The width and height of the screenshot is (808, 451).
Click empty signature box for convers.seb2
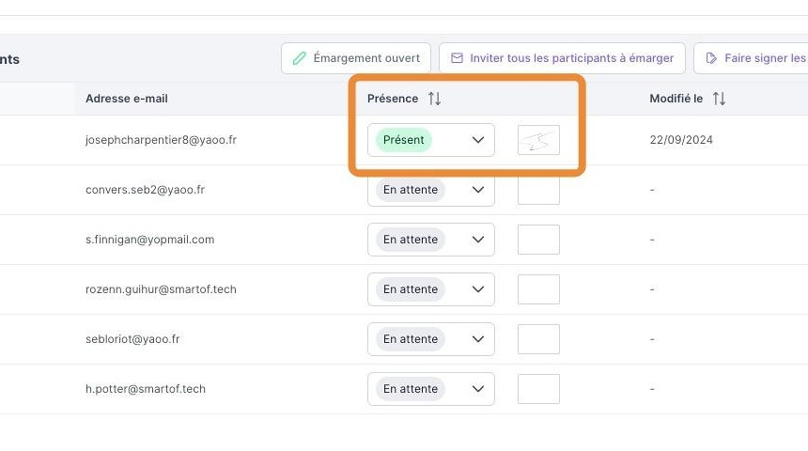click(538, 190)
